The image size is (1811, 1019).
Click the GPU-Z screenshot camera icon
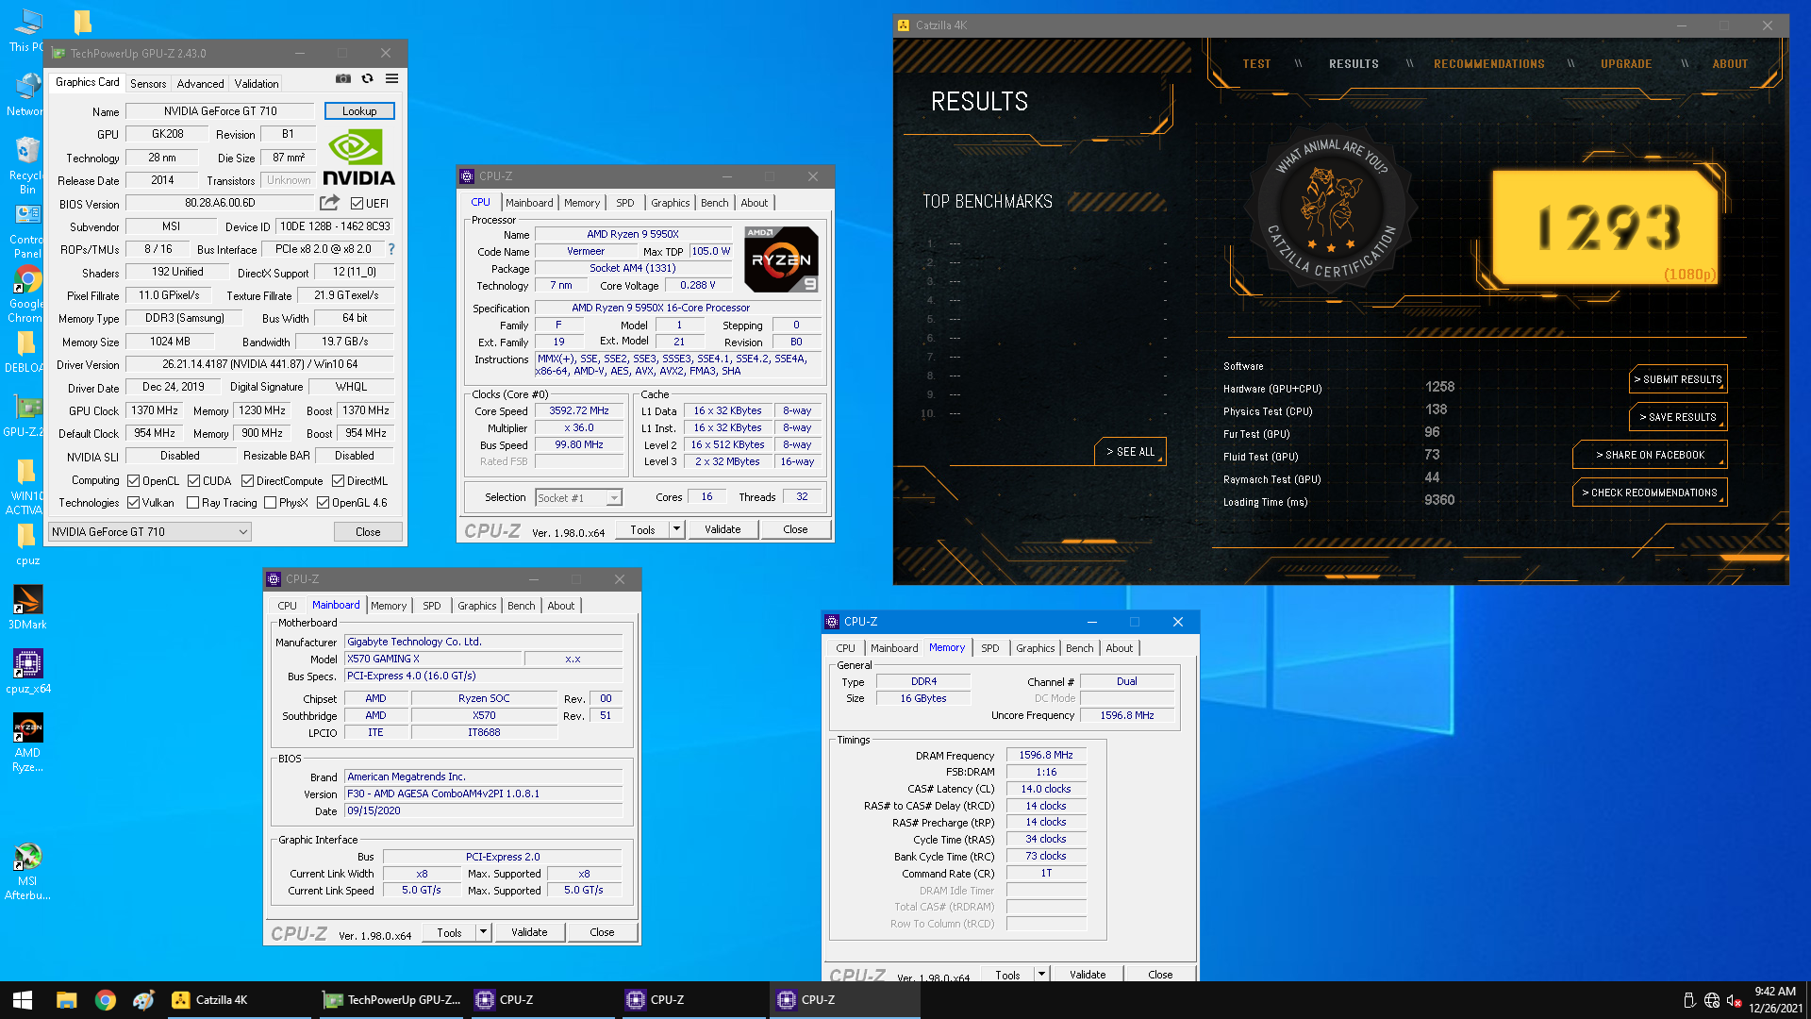[343, 79]
